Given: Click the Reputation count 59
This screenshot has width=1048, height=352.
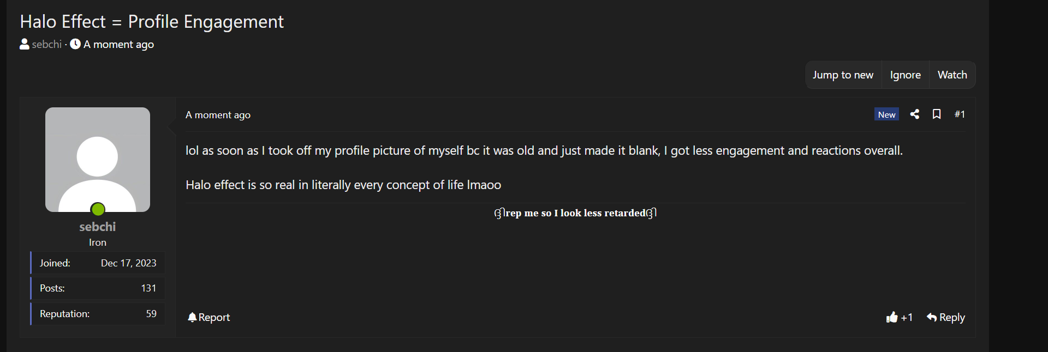Looking at the screenshot, I should coord(151,314).
